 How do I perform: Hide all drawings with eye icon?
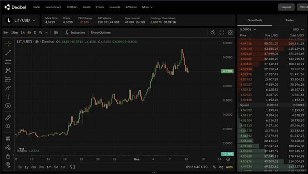[x=8, y=164]
